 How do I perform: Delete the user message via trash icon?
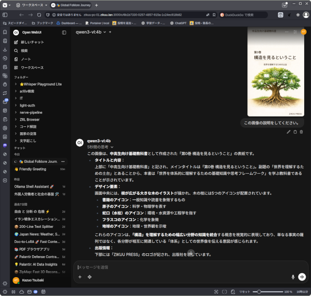tap(301, 132)
